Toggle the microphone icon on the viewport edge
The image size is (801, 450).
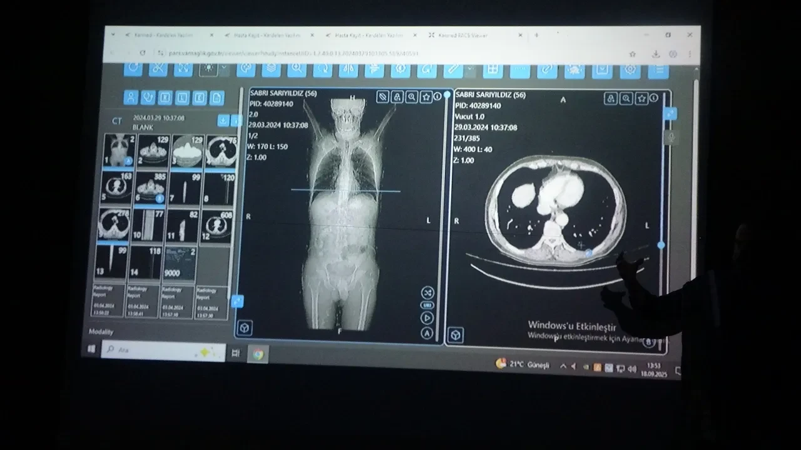tap(671, 137)
